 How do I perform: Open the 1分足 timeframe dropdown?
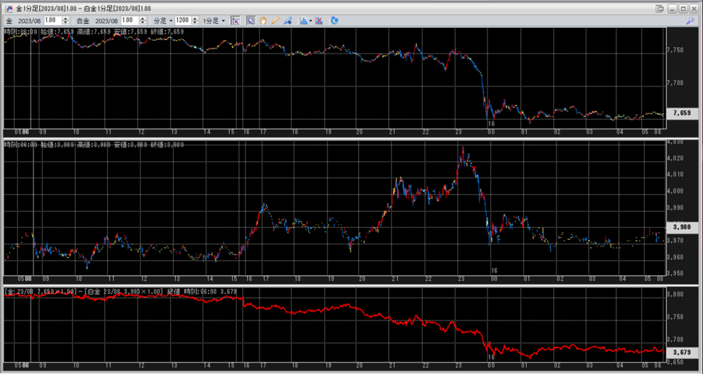pos(215,21)
